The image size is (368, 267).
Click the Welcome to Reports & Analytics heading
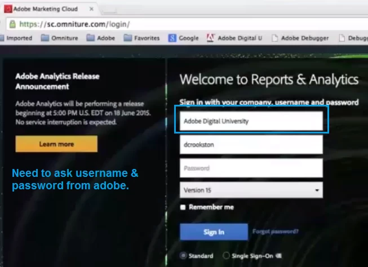tap(269, 79)
